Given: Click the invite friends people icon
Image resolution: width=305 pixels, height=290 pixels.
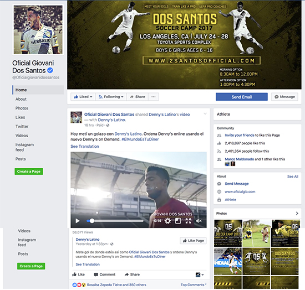Looking at the screenshot, I should [219, 135].
